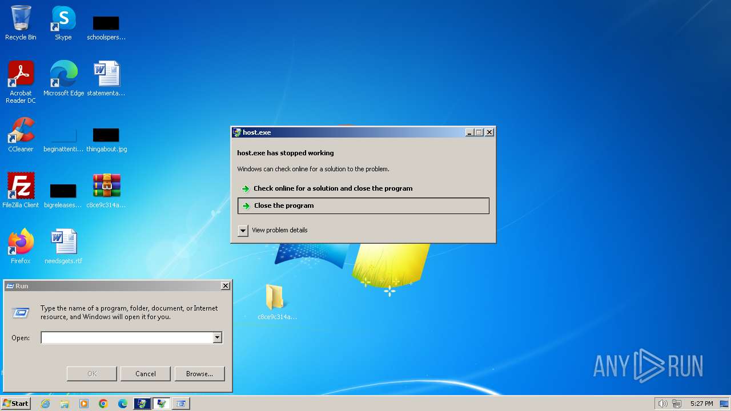The height and width of the screenshot is (411, 731).
Task: Select the Acrobat Reader DC shortcut
Action: 21,82
